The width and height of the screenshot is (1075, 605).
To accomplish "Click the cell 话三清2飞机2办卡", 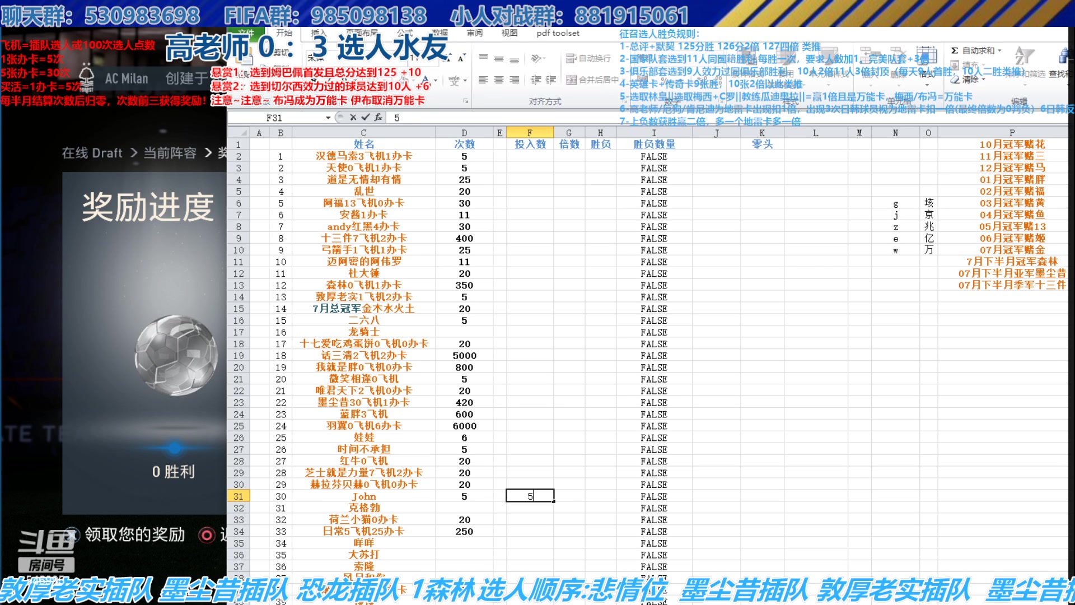I will [x=364, y=356].
